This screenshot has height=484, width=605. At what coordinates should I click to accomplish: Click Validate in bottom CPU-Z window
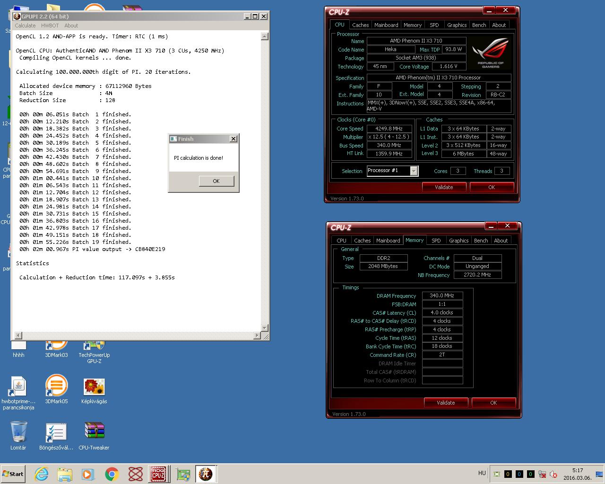(x=446, y=403)
